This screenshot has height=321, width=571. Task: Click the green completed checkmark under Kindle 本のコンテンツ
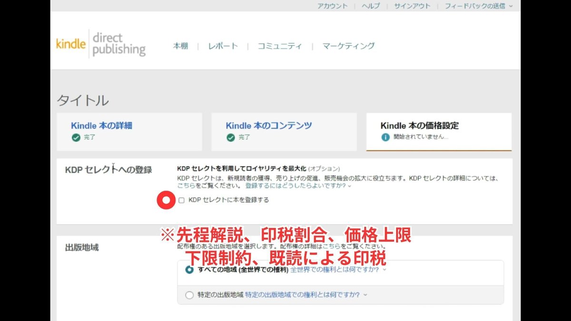tap(230, 137)
